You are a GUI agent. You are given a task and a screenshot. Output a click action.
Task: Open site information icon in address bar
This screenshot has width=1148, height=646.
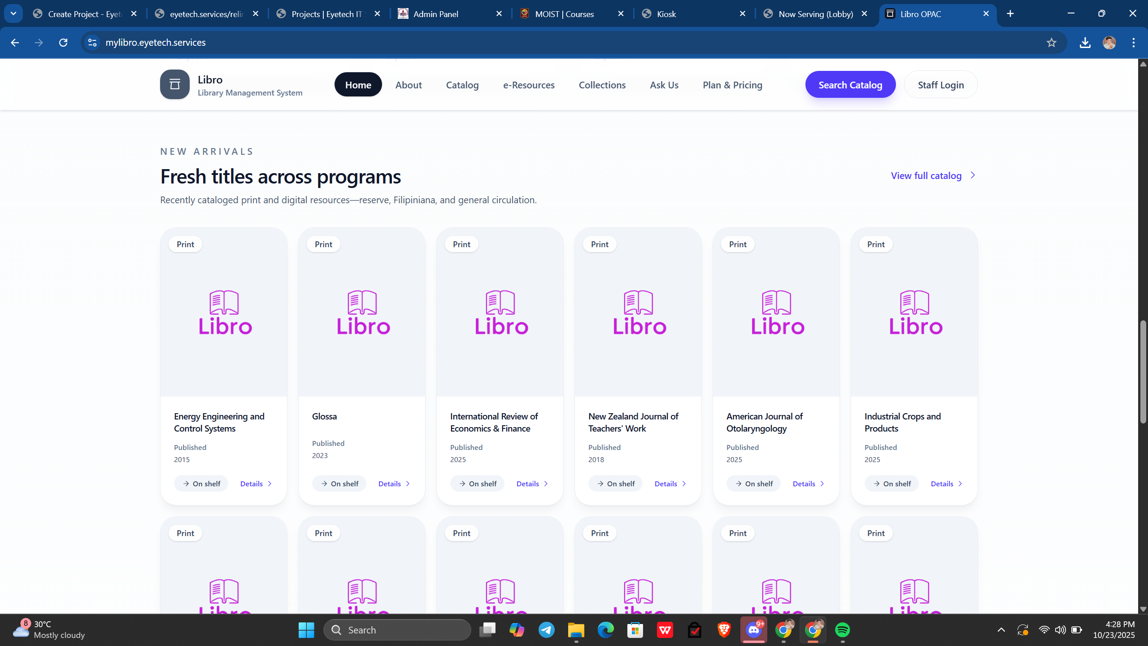click(x=92, y=43)
